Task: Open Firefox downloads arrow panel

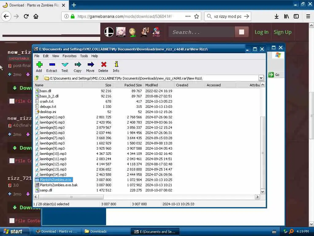Action: pos(277,16)
